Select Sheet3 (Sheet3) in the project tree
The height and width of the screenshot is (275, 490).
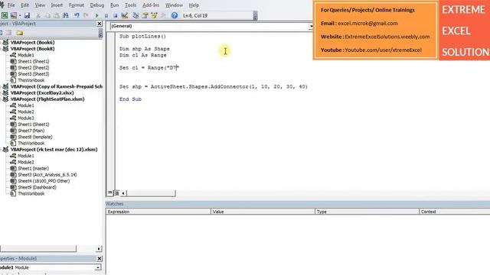34,74
